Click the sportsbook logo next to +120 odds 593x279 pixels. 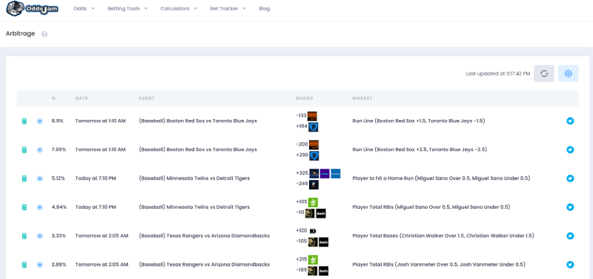(313, 231)
